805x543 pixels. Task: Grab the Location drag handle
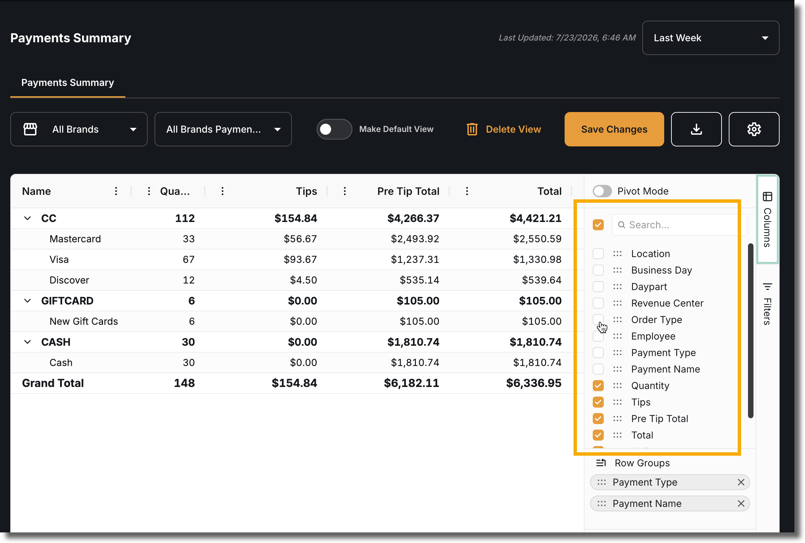click(x=617, y=254)
